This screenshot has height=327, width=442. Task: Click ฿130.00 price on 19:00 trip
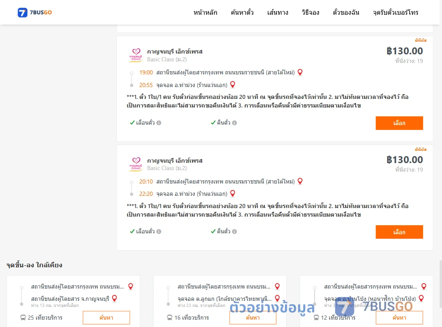coord(405,51)
